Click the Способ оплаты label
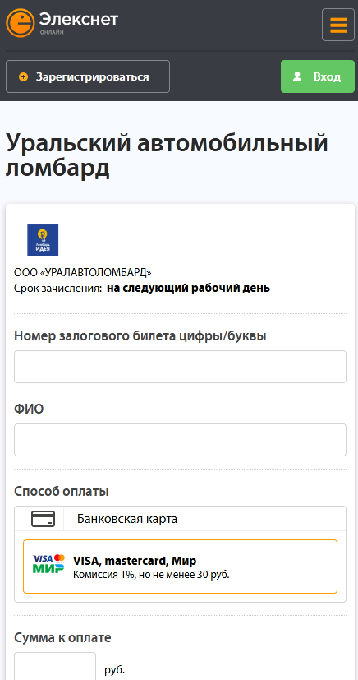Image resolution: width=358 pixels, height=680 pixels. pos(62,492)
